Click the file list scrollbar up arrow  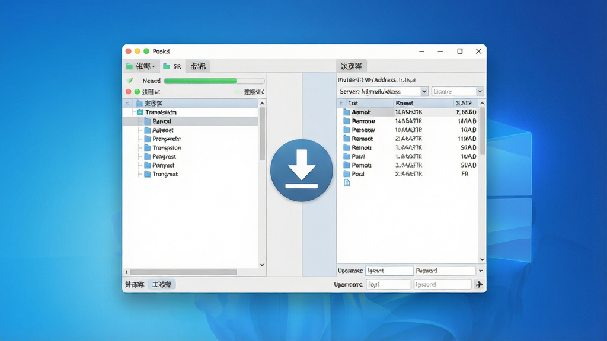point(482,103)
